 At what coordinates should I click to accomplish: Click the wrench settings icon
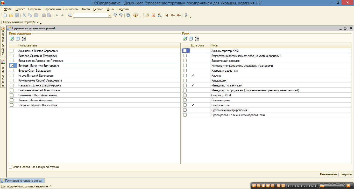pyautogui.click(x=186, y=15)
